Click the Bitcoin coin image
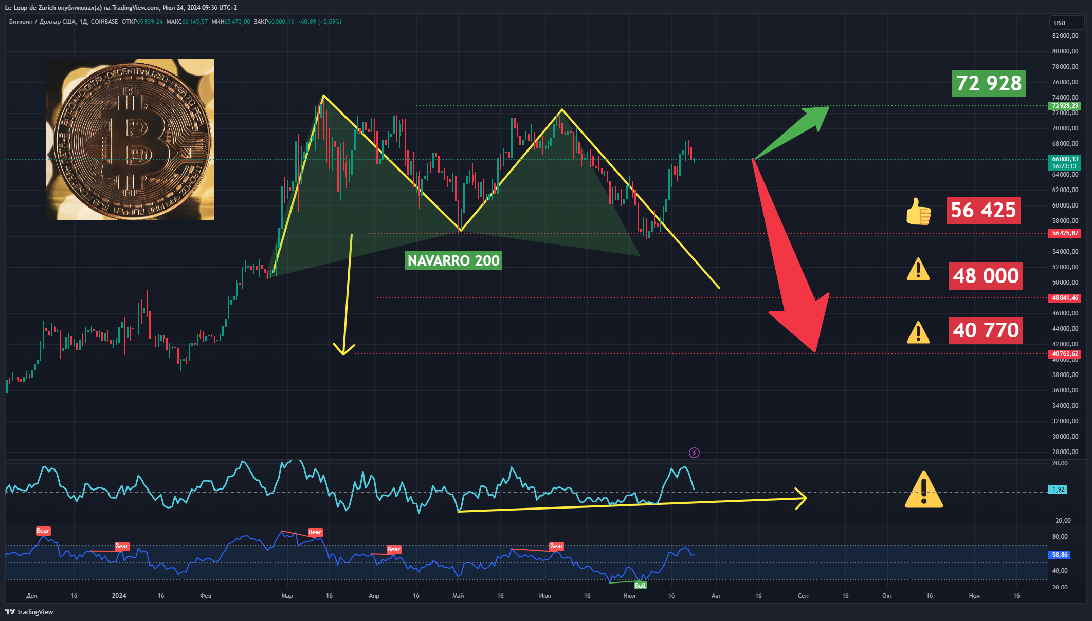Viewport: 1092px width, 621px height. [x=130, y=140]
